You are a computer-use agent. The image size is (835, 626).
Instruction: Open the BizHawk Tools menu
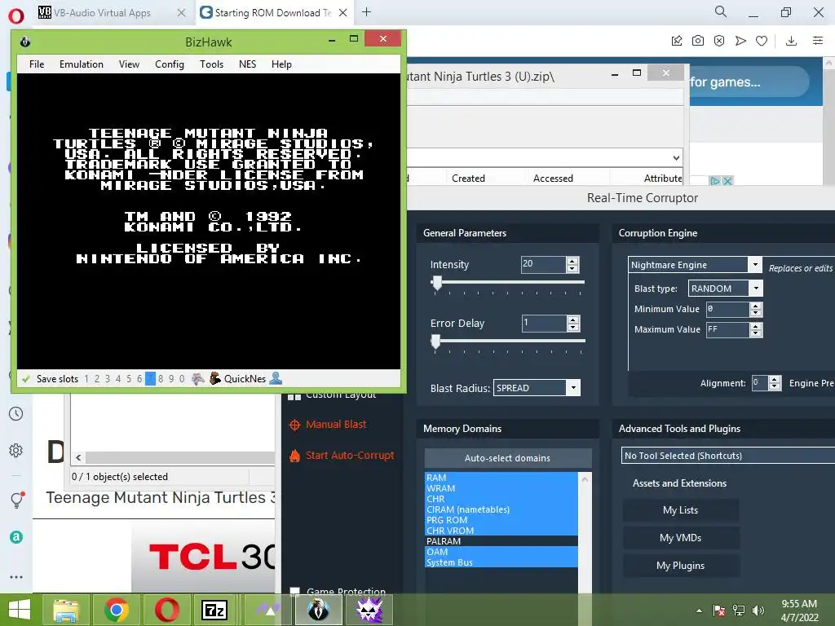click(211, 64)
